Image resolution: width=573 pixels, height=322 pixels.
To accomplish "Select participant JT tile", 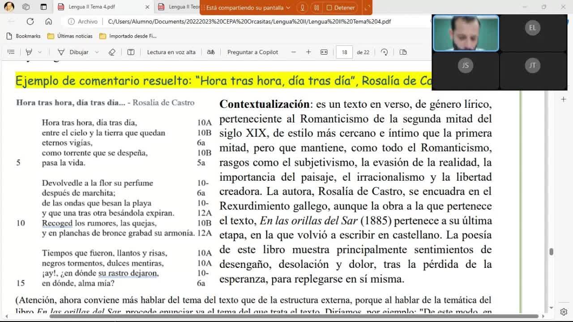I will click(x=532, y=71).
